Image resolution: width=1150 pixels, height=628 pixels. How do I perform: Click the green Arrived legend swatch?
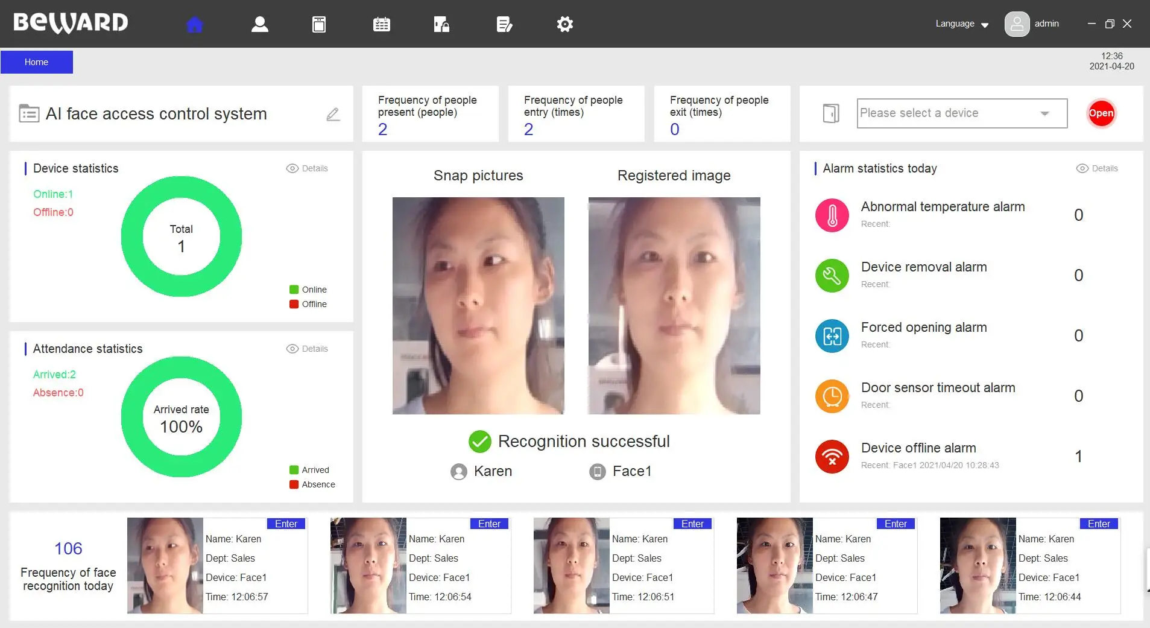(x=294, y=470)
